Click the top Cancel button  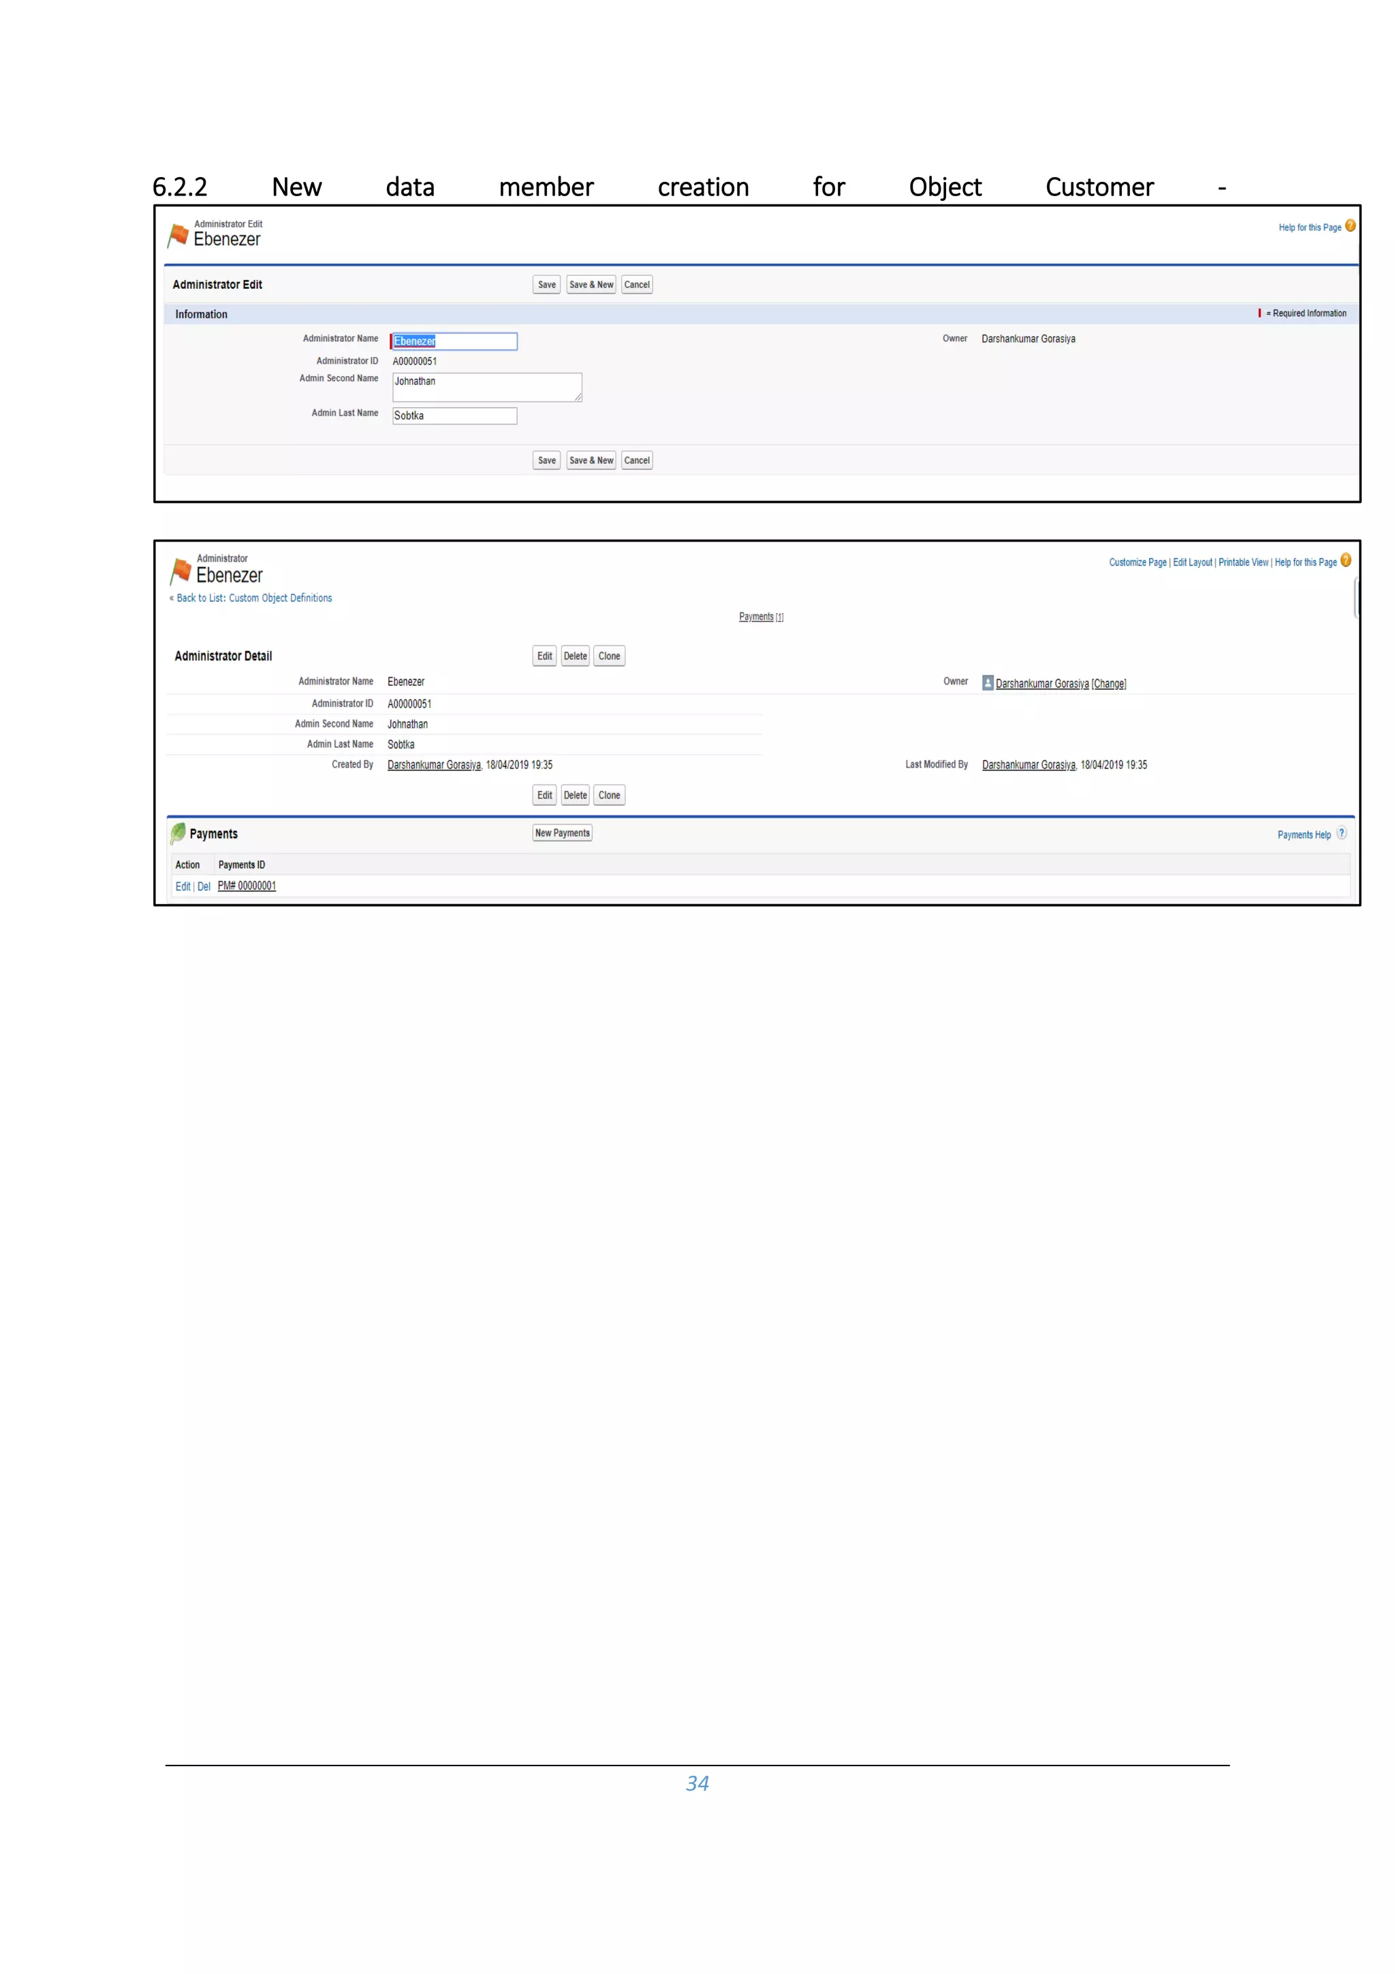pyautogui.click(x=637, y=285)
